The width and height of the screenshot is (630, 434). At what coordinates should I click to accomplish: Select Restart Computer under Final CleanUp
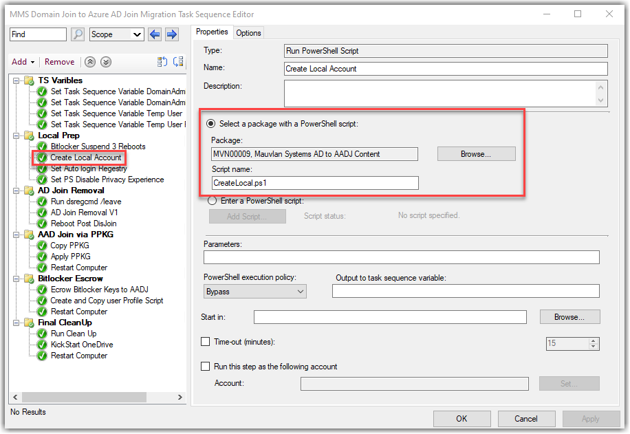[78, 356]
